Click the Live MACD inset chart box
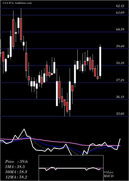Screen dimensions: 129x181 (x=71, y=168)
